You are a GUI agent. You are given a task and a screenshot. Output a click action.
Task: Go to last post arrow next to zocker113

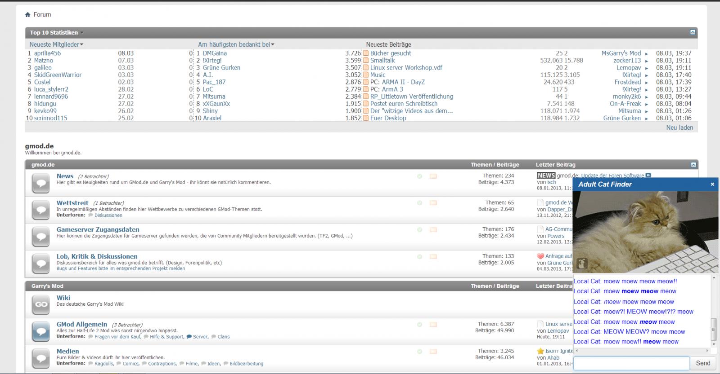click(646, 61)
